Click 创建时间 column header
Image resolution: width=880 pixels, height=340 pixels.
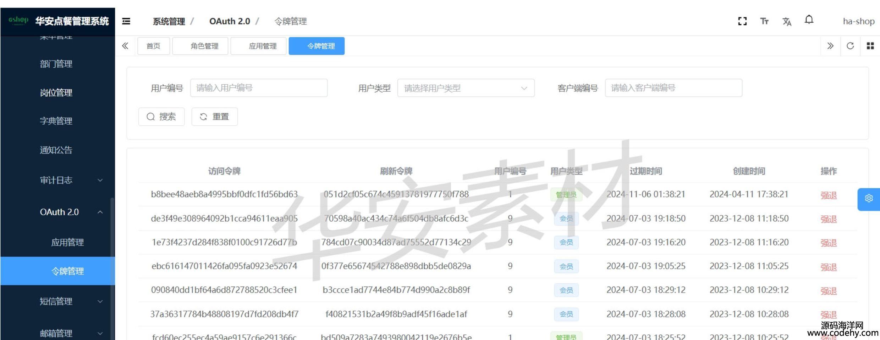[749, 171]
